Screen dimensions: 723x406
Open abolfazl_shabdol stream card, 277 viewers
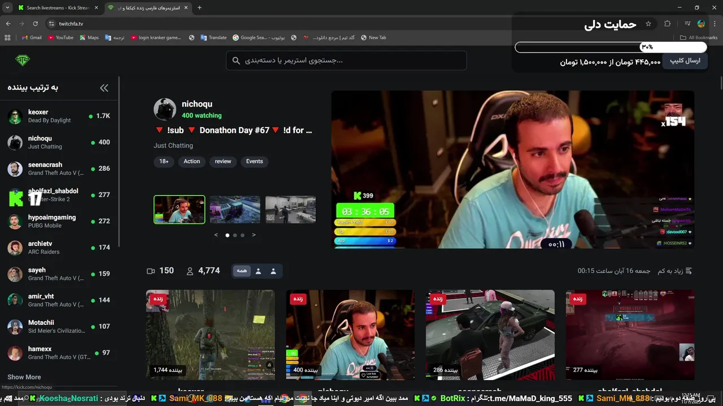[630, 335]
